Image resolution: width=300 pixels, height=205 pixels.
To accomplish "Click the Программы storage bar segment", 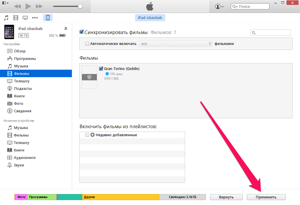I will pos(42,197).
